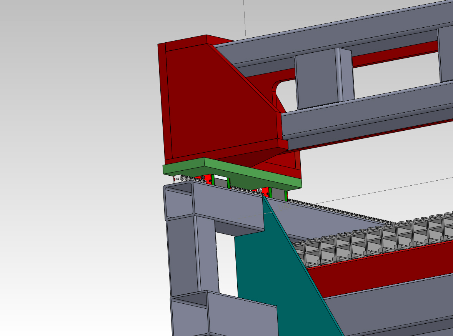The height and width of the screenshot is (336, 453).
Task: Select the left linear bearing block under the plate
Action: (x=220, y=182)
